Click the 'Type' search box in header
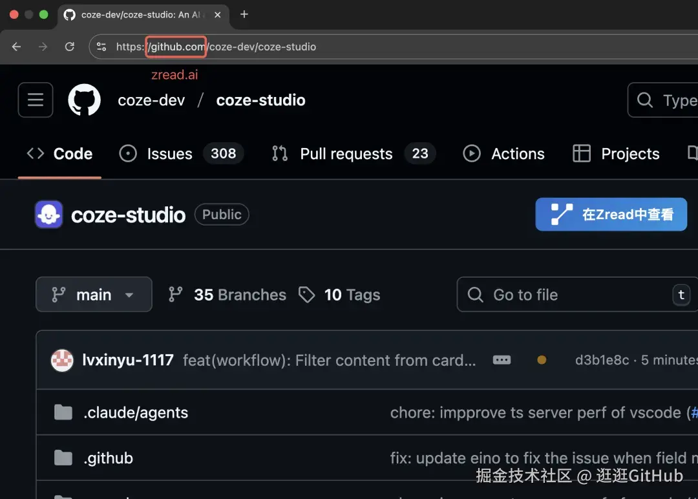The width and height of the screenshot is (698, 499). [x=663, y=100]
